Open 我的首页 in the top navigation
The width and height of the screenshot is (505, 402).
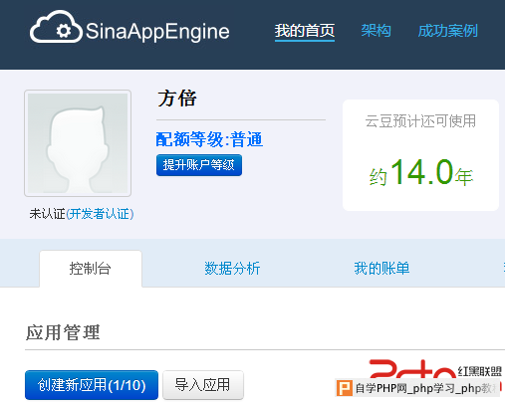coord(305,31)
